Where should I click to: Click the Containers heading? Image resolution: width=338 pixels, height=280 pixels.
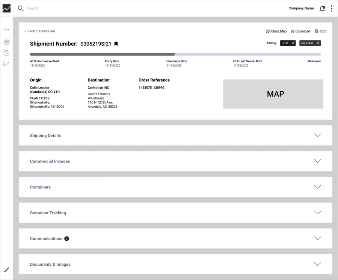pos(40,187)
